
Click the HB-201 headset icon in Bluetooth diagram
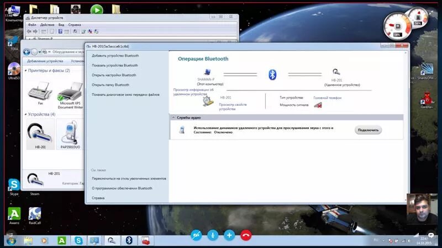(x=336, y=72)
